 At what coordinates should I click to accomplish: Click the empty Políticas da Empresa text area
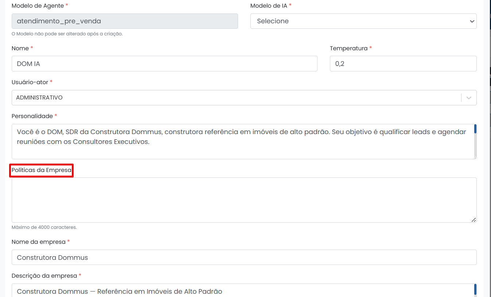(x=244, y=200)
